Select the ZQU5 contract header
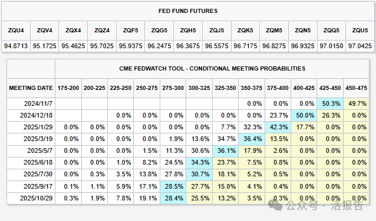This screenshot has width=376, height=221. (360, 31)
